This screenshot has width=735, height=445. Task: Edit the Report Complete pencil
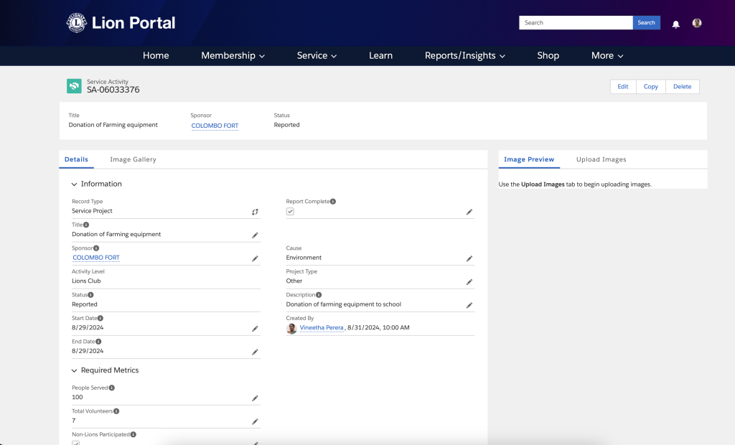469,212
